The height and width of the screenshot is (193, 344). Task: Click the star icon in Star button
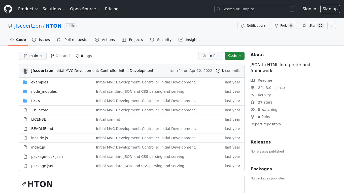(304, 26)
